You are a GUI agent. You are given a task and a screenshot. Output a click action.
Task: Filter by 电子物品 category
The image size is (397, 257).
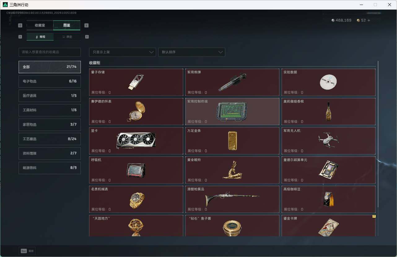pyautogui.click(x=50, y=81)
